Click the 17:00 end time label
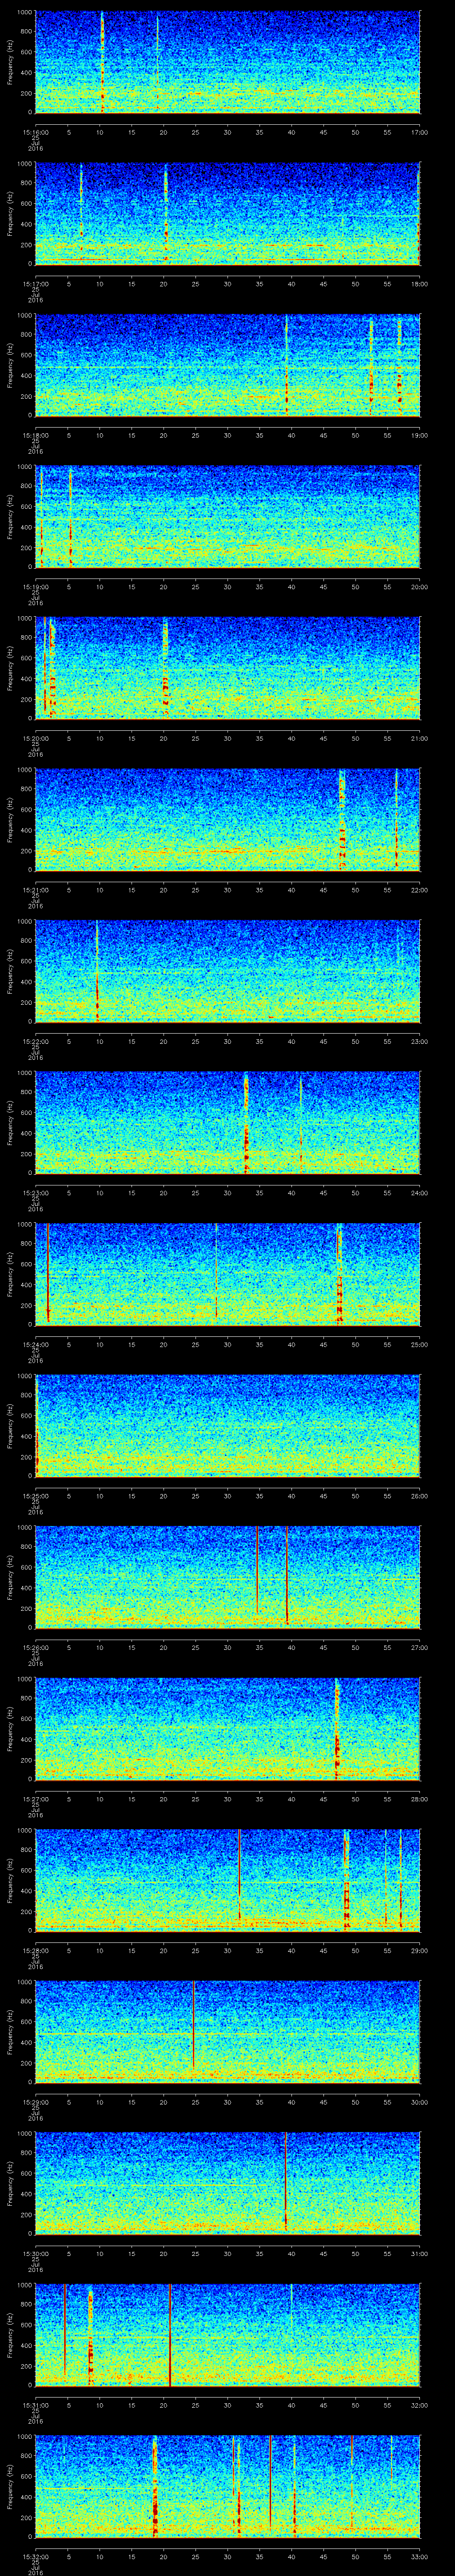This screenshot has width=455, height=2576. [x=419, y=132]
